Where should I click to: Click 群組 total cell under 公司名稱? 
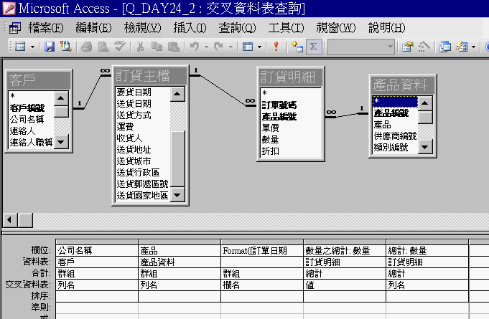pyautogui.click(x=97, y=274)
